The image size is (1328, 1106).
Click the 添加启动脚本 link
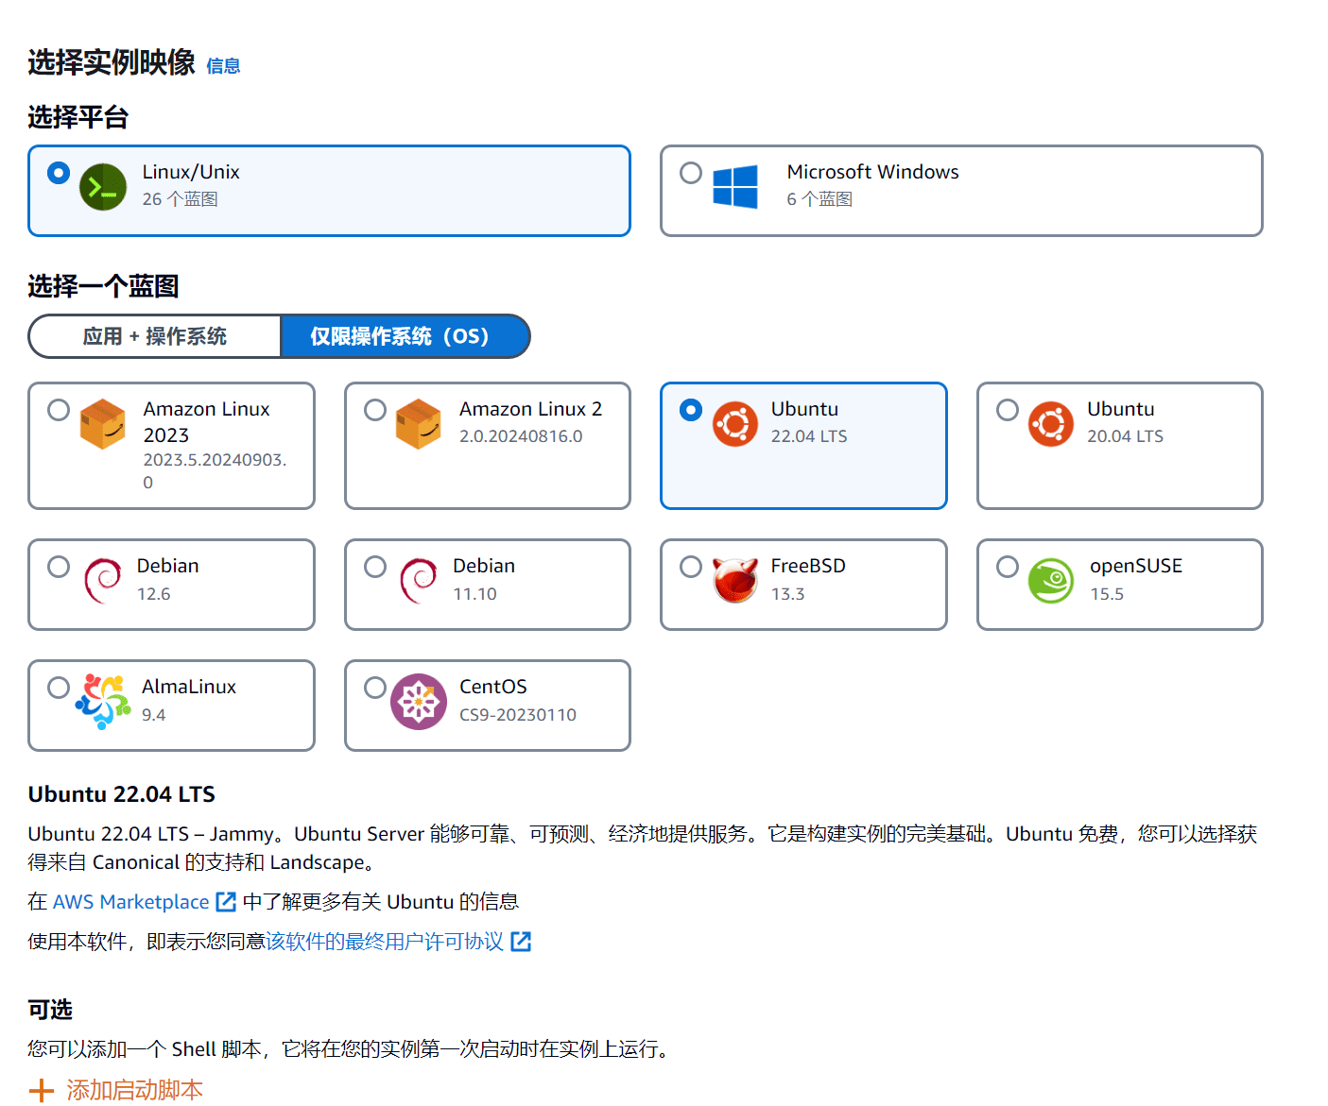134,1090
